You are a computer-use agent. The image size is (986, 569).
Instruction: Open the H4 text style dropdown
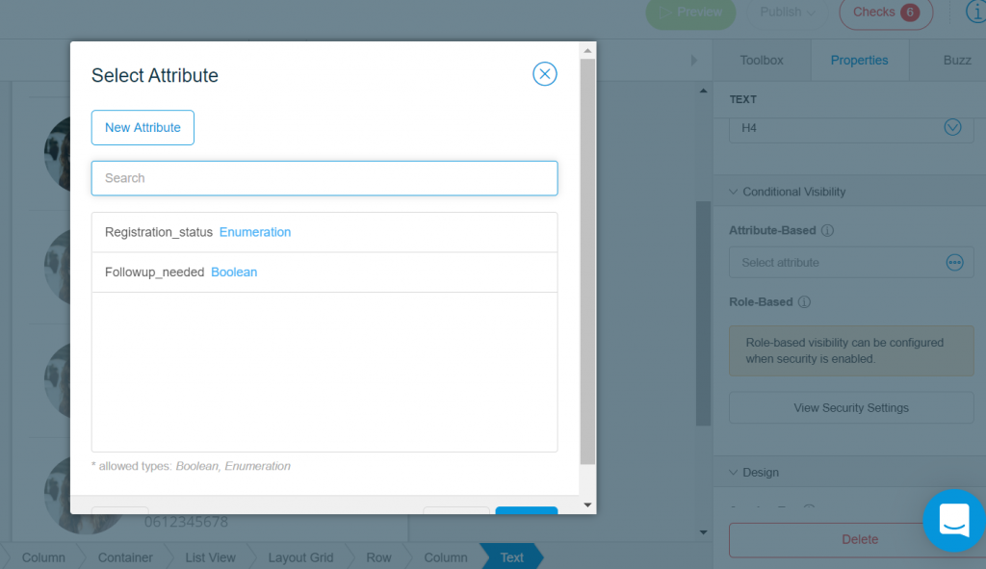point(952,128)
